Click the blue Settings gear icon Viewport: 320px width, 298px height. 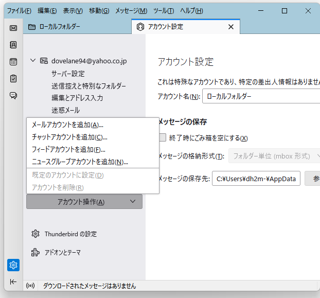pyautogui.click(x=13, y=265)
